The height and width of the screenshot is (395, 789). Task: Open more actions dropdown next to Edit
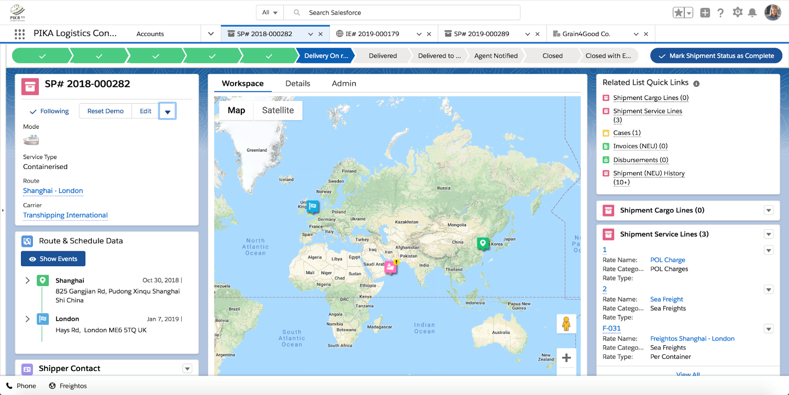[168, 111]
